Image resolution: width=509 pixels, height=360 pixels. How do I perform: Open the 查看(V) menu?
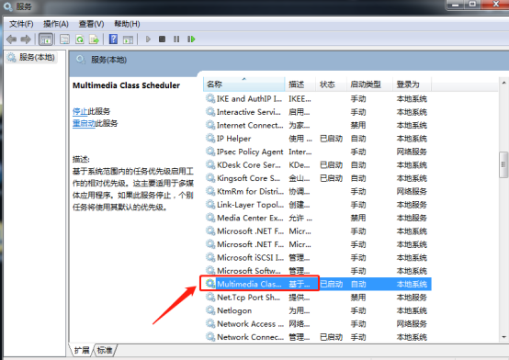point(91,24)
